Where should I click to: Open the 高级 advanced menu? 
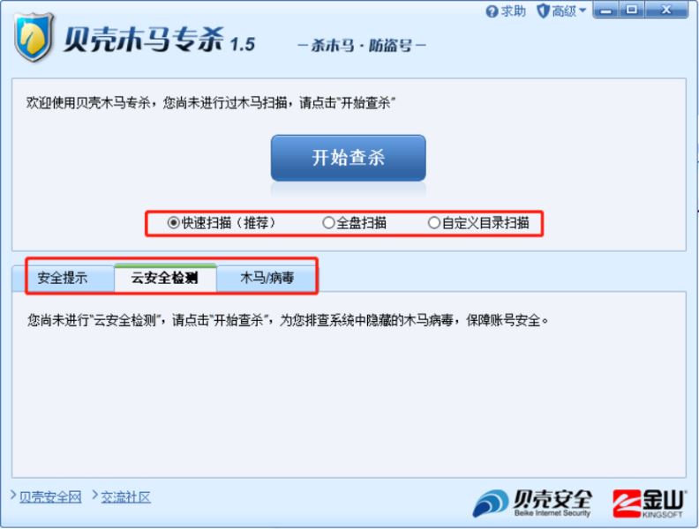(x=563, y=11)
